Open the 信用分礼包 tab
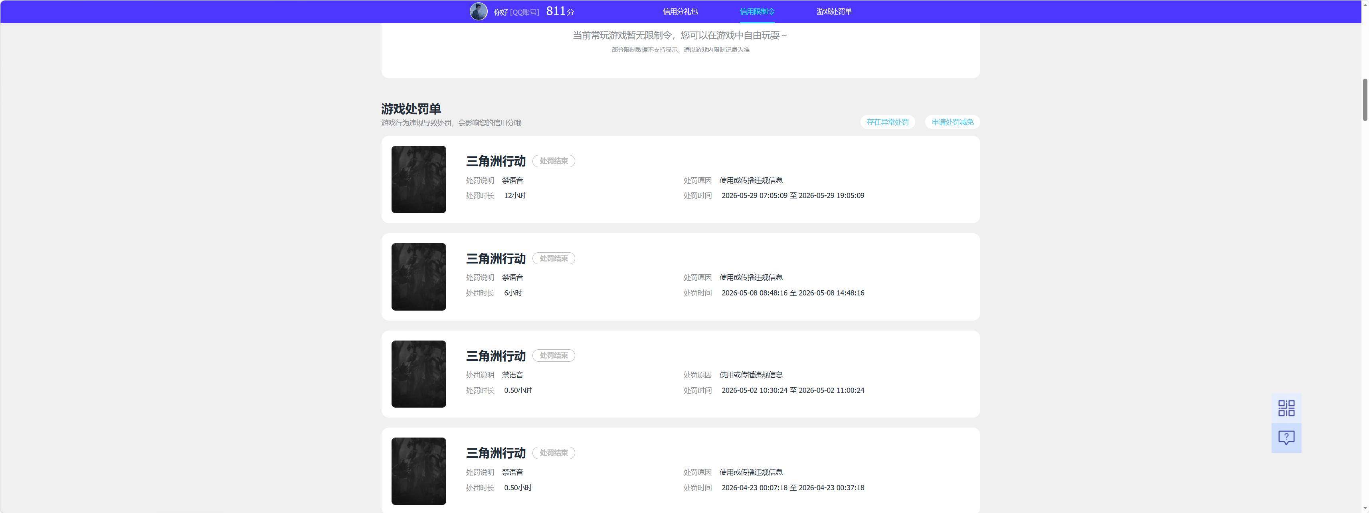The height and width of the screenshot is (513, 1369). [x=680, y=12]
